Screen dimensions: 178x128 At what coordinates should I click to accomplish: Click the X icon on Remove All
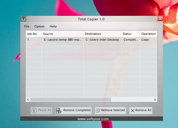click(133, 110)
